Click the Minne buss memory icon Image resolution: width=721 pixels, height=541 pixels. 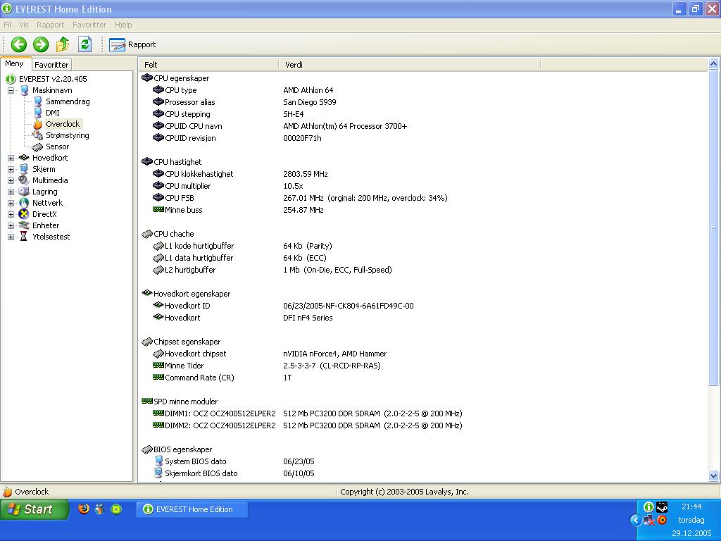pos(158,210)
